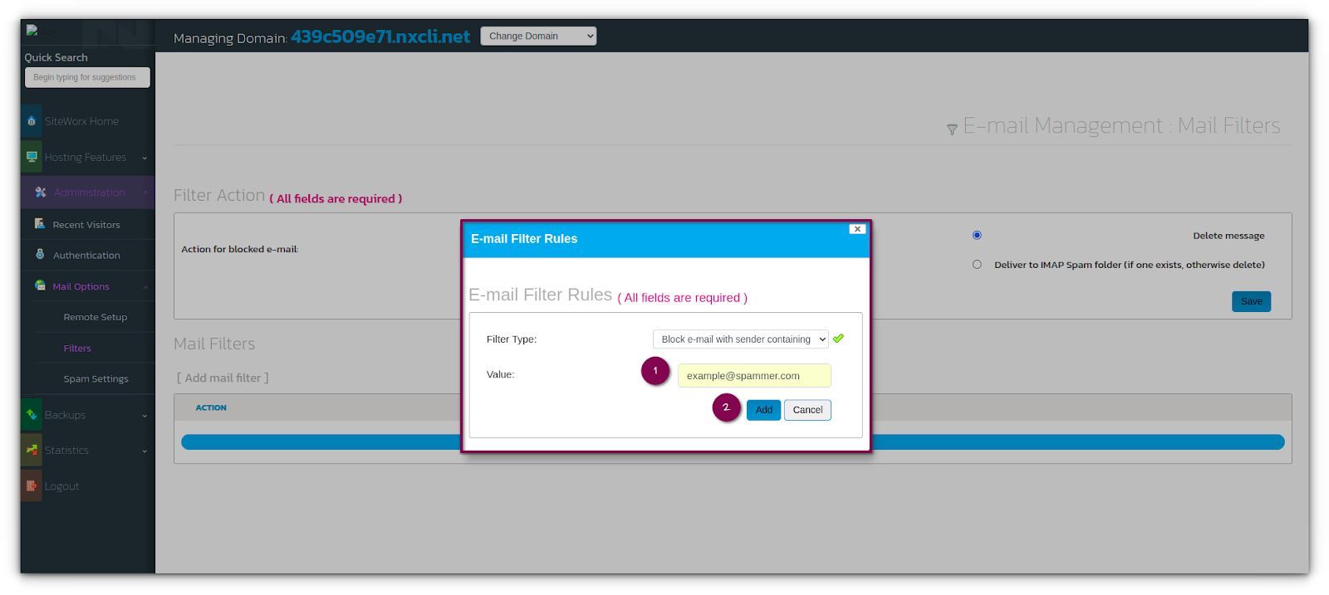The width and height of the screenshot is (1329, 595).
Task: Click the SiteWorx Home house icon
Action: tap(32, 121)
